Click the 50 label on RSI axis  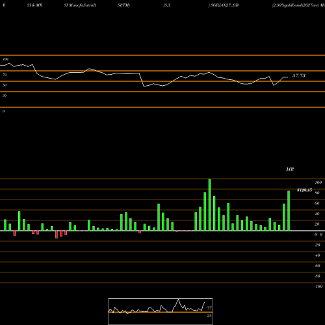click(x=5, y=85)
